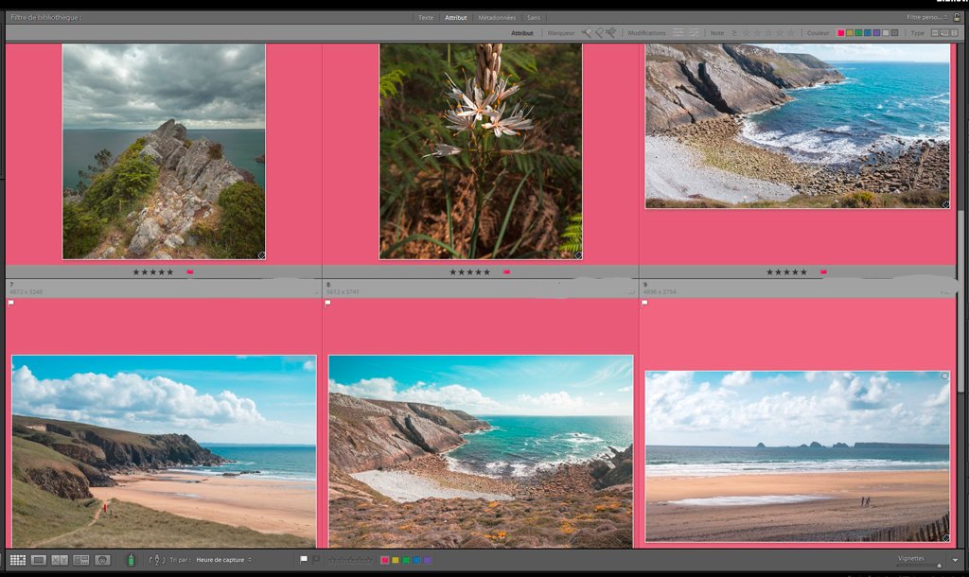
Task: Filter videos in Type section
Action: (x=954, y=33)
